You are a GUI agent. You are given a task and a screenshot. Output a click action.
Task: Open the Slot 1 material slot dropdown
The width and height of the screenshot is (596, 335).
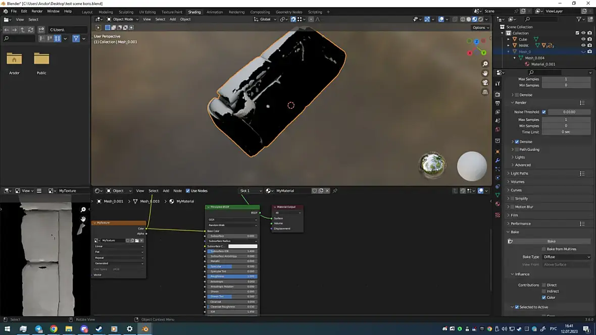point(251,191)
